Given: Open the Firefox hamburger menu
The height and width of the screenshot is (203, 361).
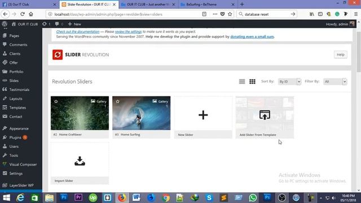Looking at the screenshot, I should point(356,14).
